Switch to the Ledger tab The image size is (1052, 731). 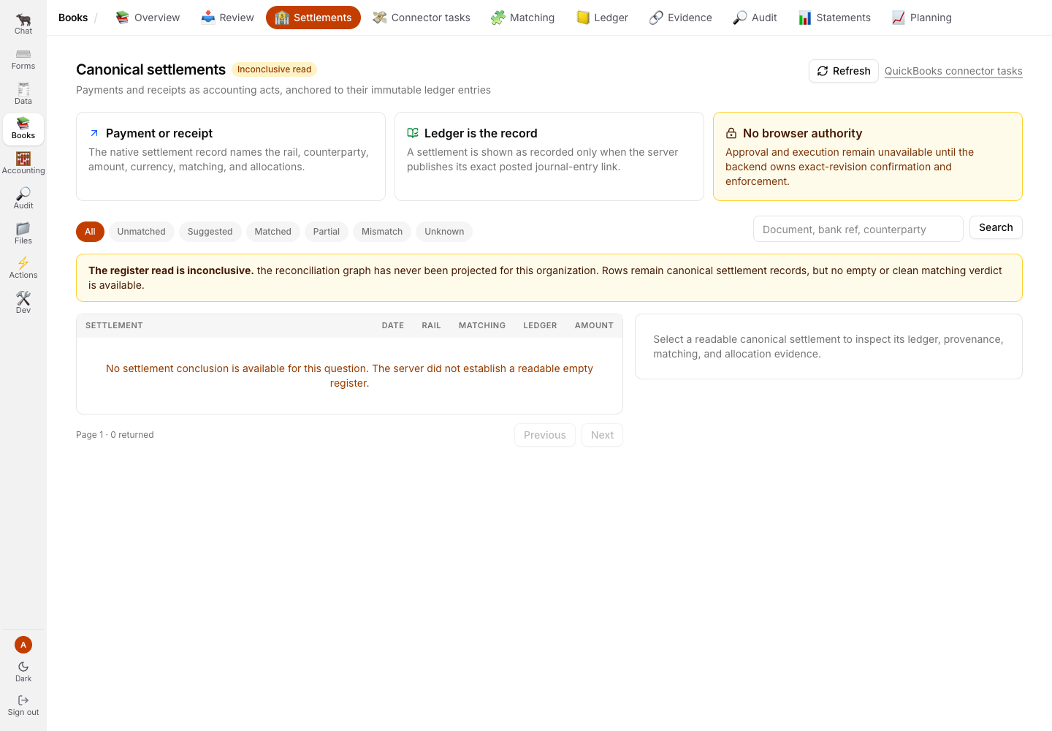(602, 18)
